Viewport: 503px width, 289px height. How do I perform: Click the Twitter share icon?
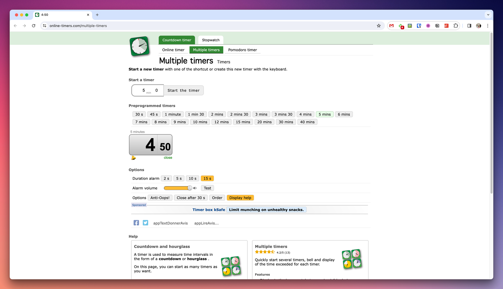145,223
